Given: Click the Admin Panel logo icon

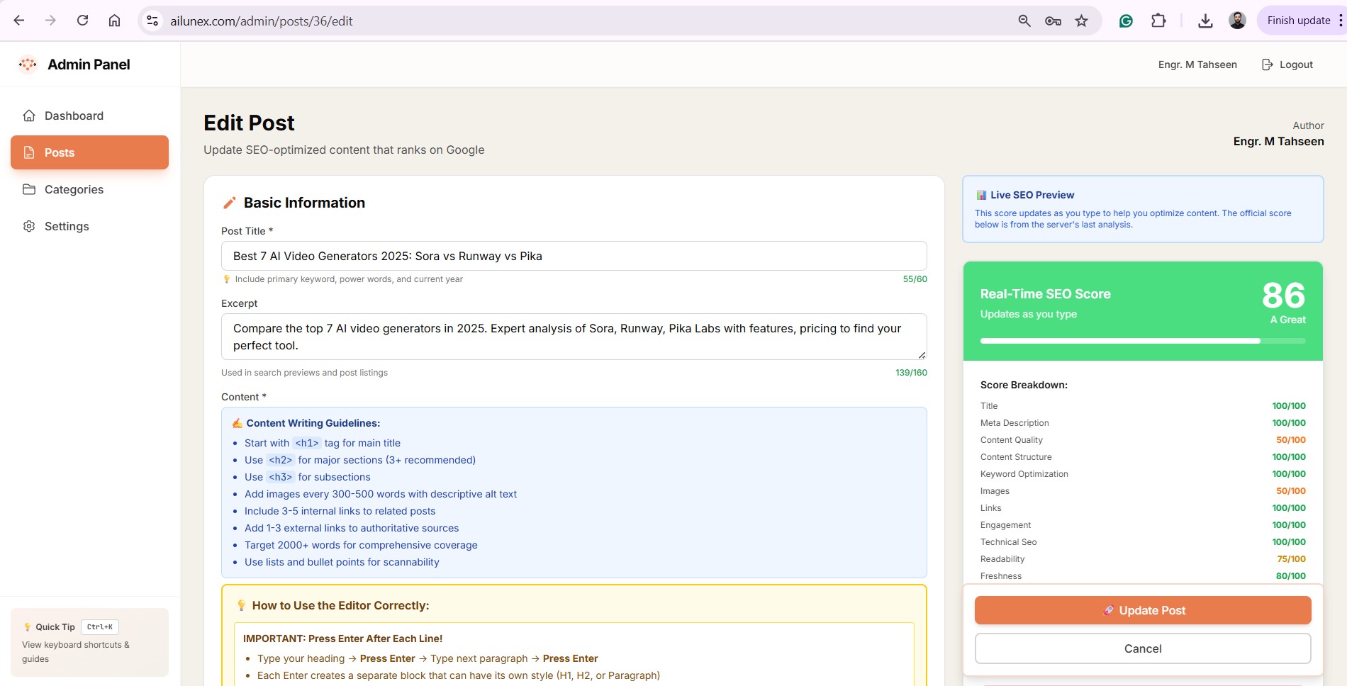Looking at the screenshot, I should point(28,64).
